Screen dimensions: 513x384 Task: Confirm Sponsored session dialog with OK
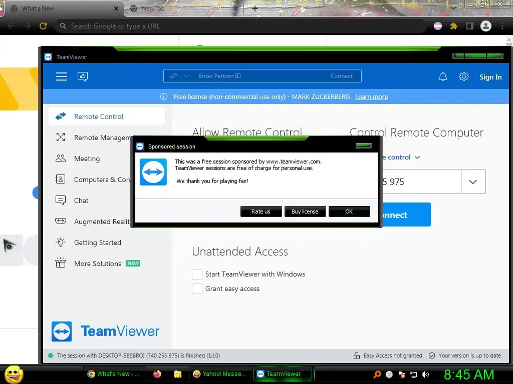pyautogui.click(x=349, y=211)
